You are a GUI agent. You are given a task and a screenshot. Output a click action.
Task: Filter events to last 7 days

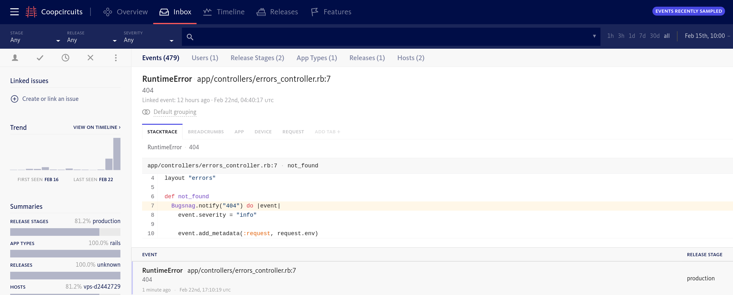pos(643,36)
